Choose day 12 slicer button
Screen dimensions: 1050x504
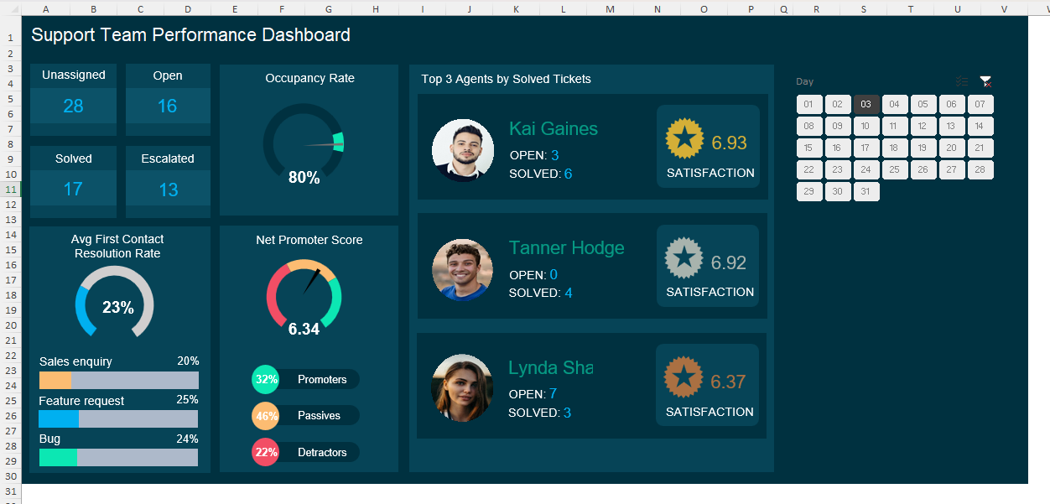[923, 127]
